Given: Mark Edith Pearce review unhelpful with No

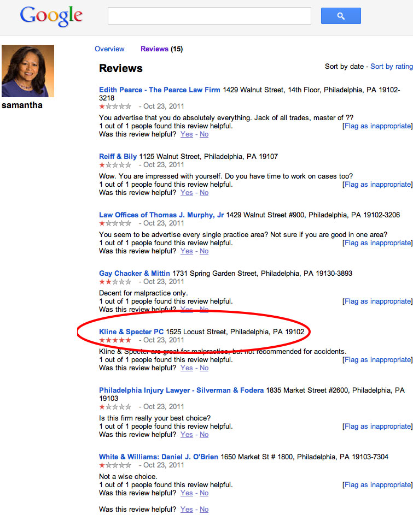Looking at the screenshot, I should (204, 134).
